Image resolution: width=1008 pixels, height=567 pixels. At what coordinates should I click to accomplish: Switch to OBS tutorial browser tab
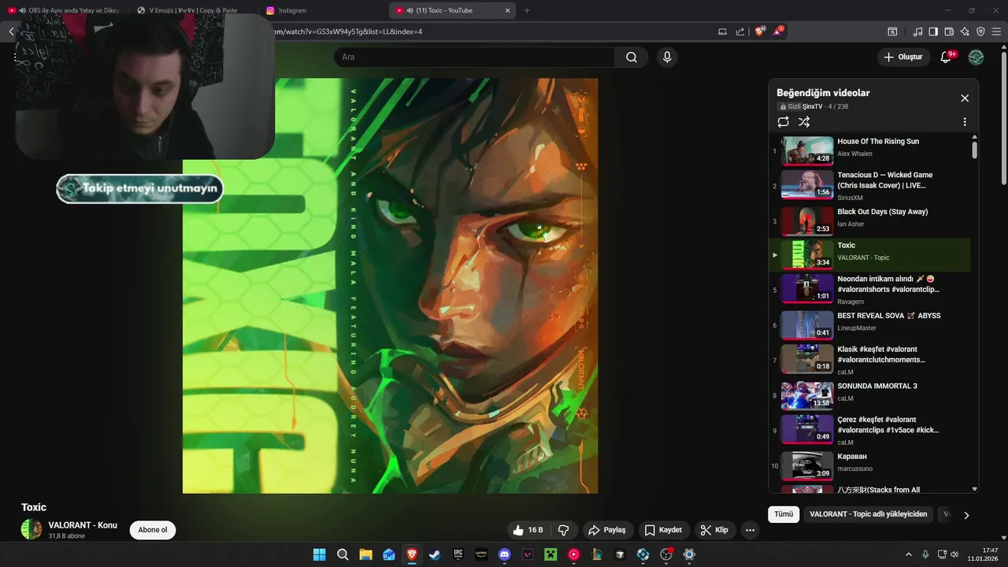click(x=67, y=10)
